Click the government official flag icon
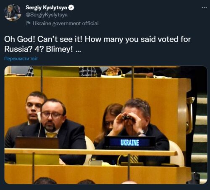 (28, 23)
